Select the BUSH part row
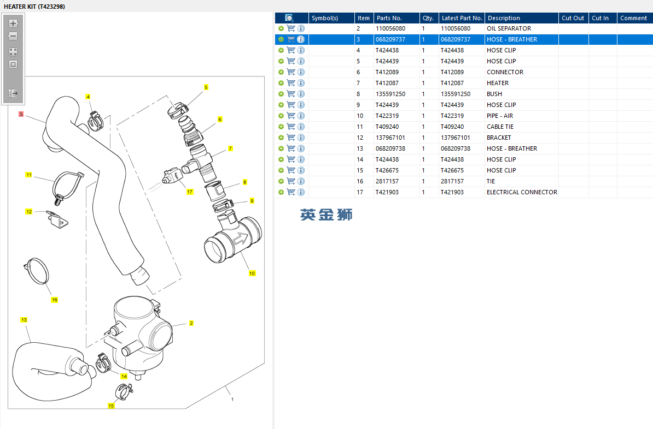 click(494, 94)
